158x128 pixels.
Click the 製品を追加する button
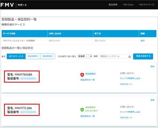pos(143,56)
